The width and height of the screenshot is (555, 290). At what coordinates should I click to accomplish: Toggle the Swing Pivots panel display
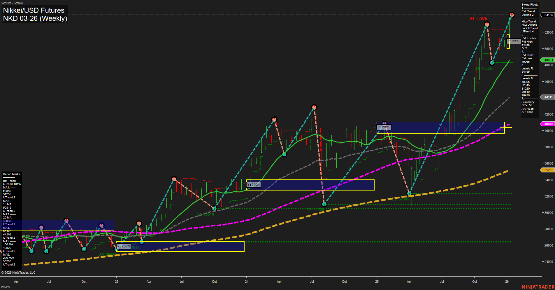click(x=530, y=4)
